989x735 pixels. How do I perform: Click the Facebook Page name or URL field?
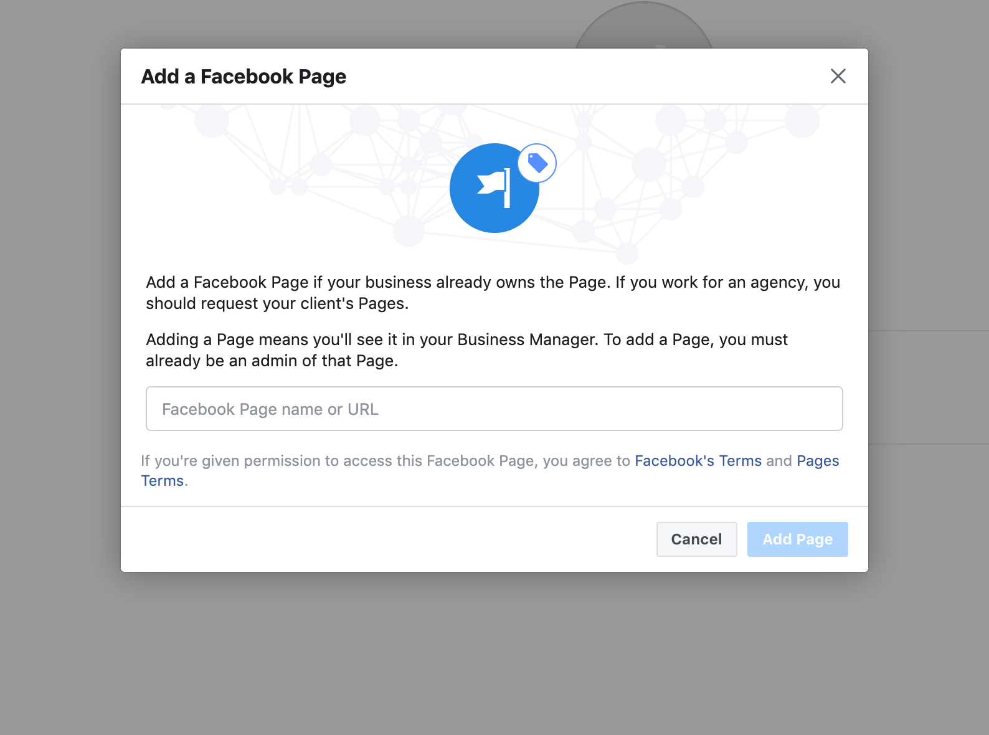494,409
